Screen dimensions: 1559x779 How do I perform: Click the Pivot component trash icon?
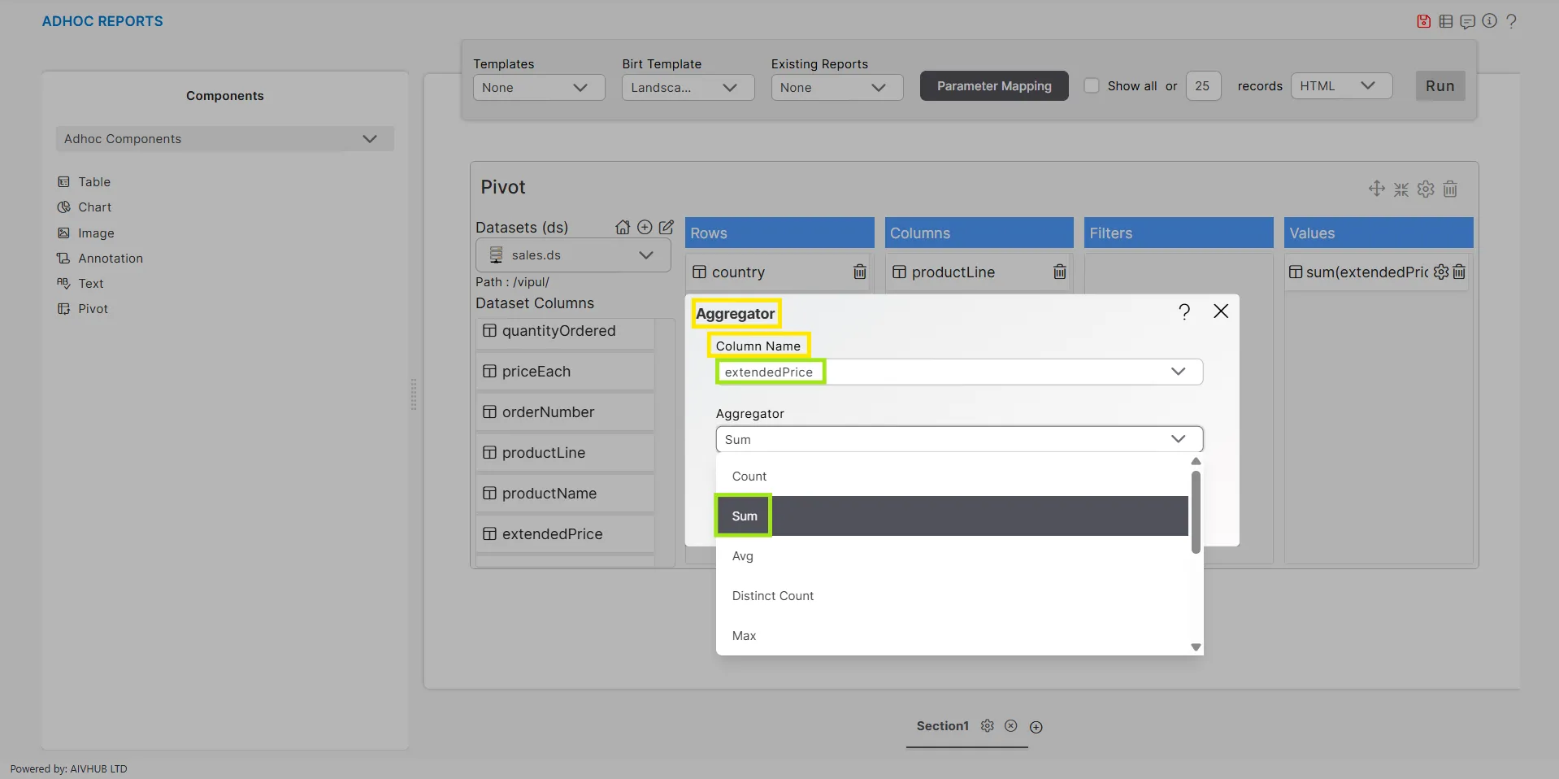coord(1450,189)
